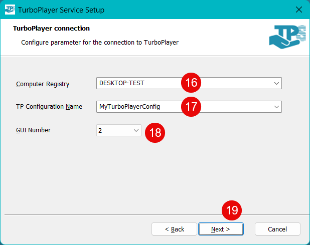The image size is (310, 245).
Task: Click the red marker numbered 16
Action: (191, 83)
